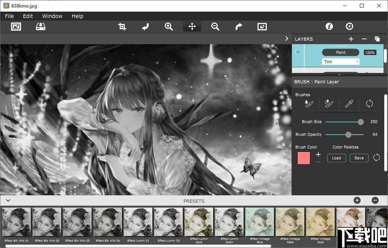Open image file with toolbar picture icon

(16, 27)
